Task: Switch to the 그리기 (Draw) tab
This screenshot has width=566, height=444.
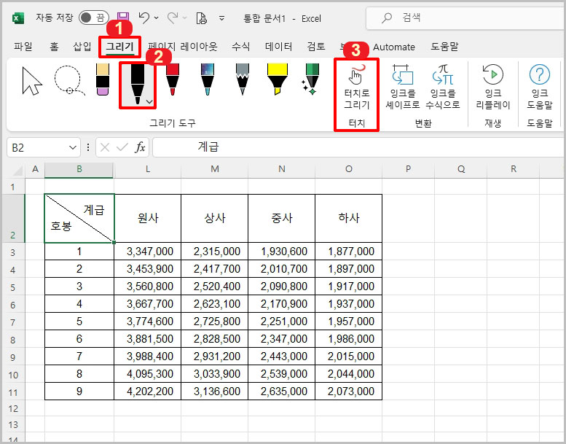Action: 119,47
